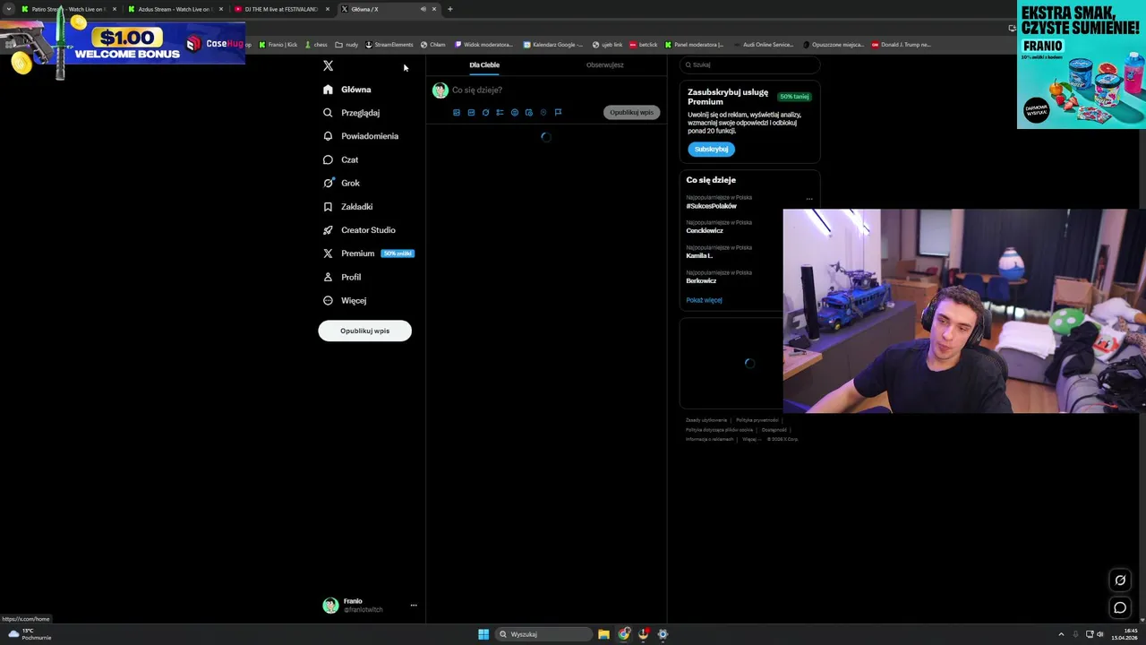Open File Explorer from taskbar
This screenshot has width=1146, height=645.
point(604,634)
